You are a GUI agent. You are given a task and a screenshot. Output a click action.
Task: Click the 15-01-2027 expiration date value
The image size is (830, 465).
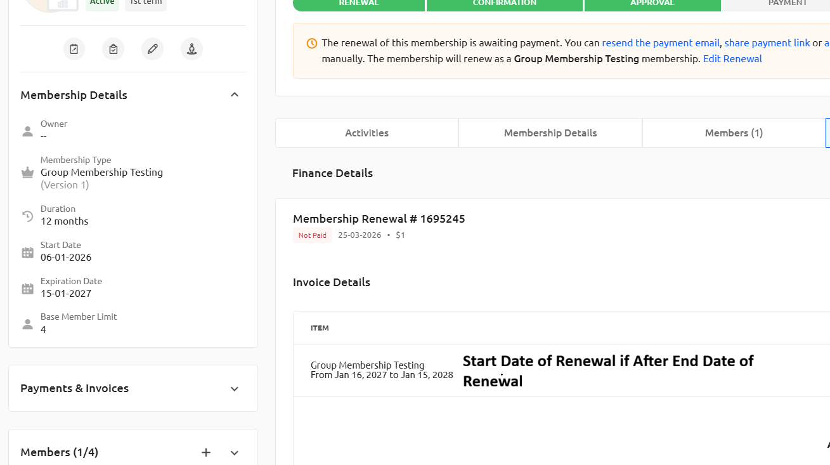tap(66, 294)
